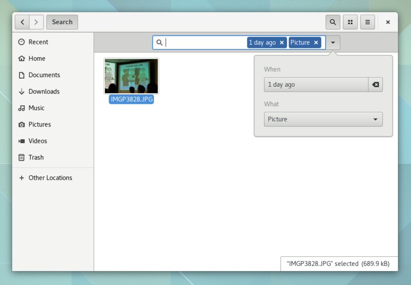Viewport: 411px width, 285px height.
Task: Show Other Locations in sidebar
Action: [50, 178]
